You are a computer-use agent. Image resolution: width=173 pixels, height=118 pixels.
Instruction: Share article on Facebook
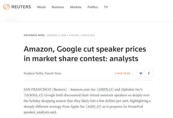click(149, 73)
